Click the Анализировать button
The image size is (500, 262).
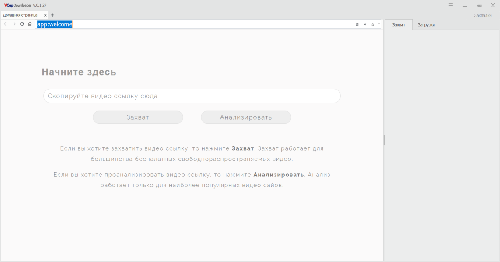tap(246, 117)
